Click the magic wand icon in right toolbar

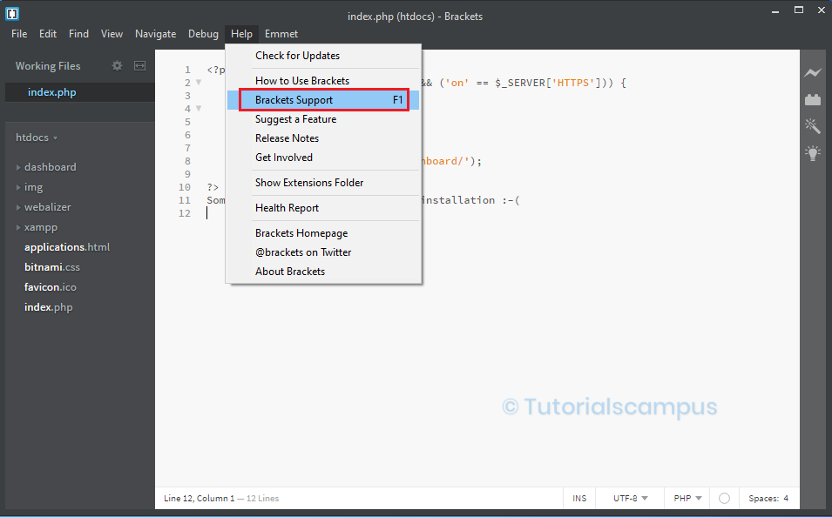pyautogui.click(x=812, y=125)
